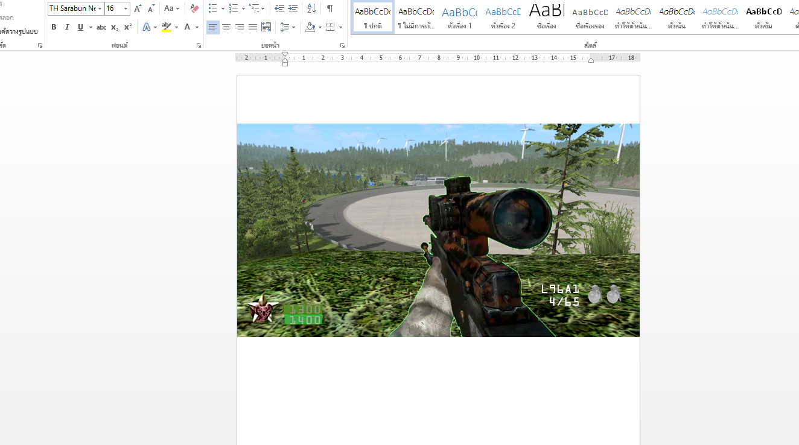799x445 pixels.
Task: Toggle italic formatting
Action: (67, 27)
